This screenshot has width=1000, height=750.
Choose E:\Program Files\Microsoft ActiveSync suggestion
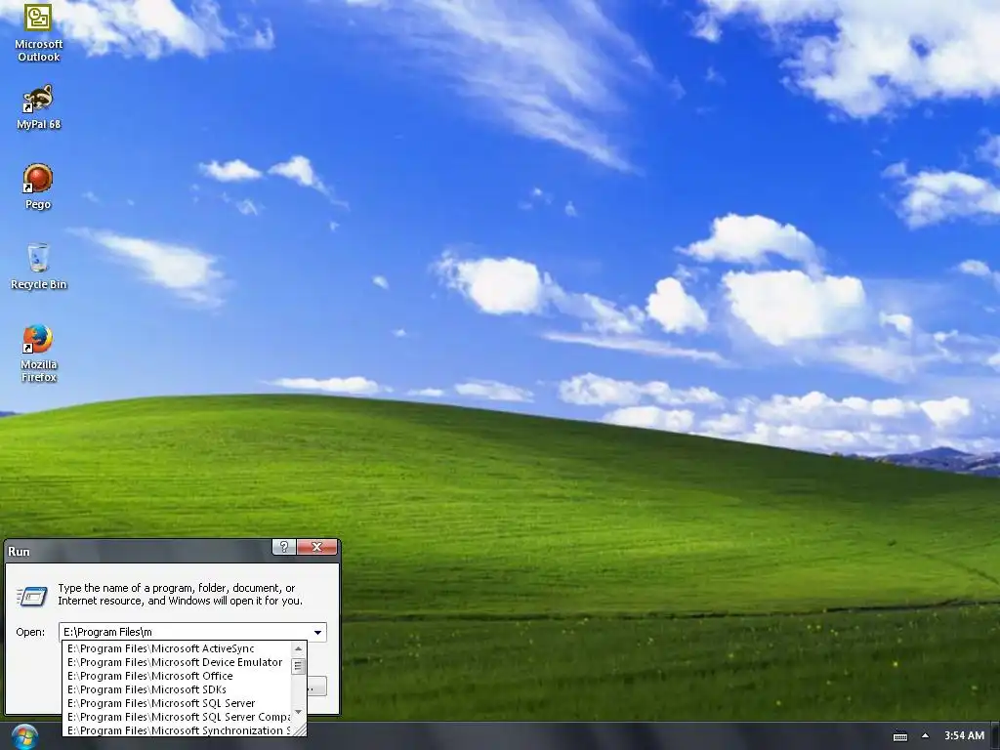178,648
